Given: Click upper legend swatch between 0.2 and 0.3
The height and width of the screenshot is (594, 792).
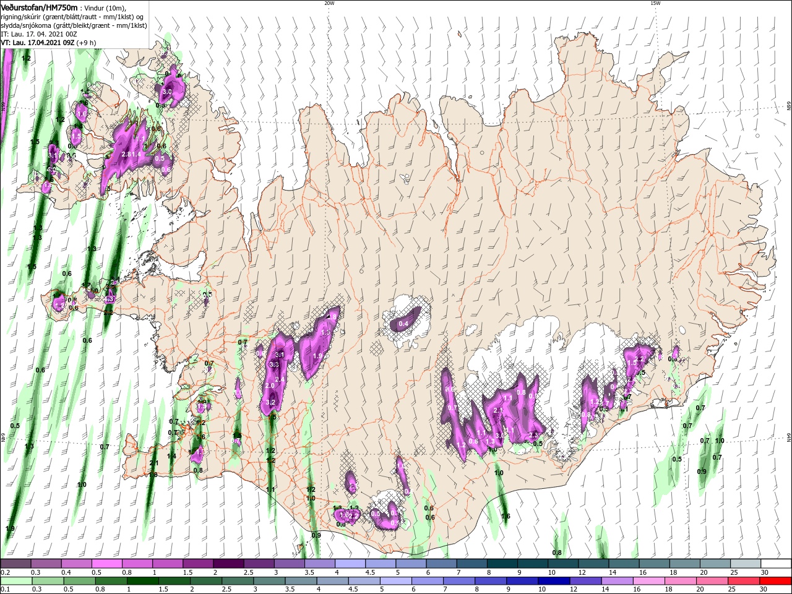Looking at the screenshot, I should 15,564.
